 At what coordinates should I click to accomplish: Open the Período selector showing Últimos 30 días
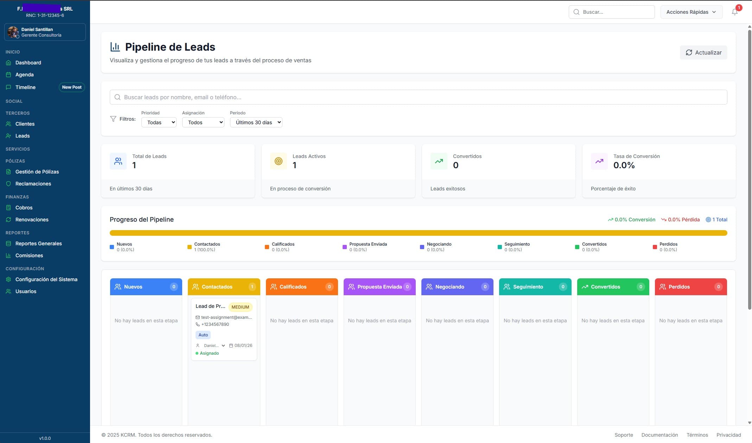pyautogui.click(x=256, y=122)
